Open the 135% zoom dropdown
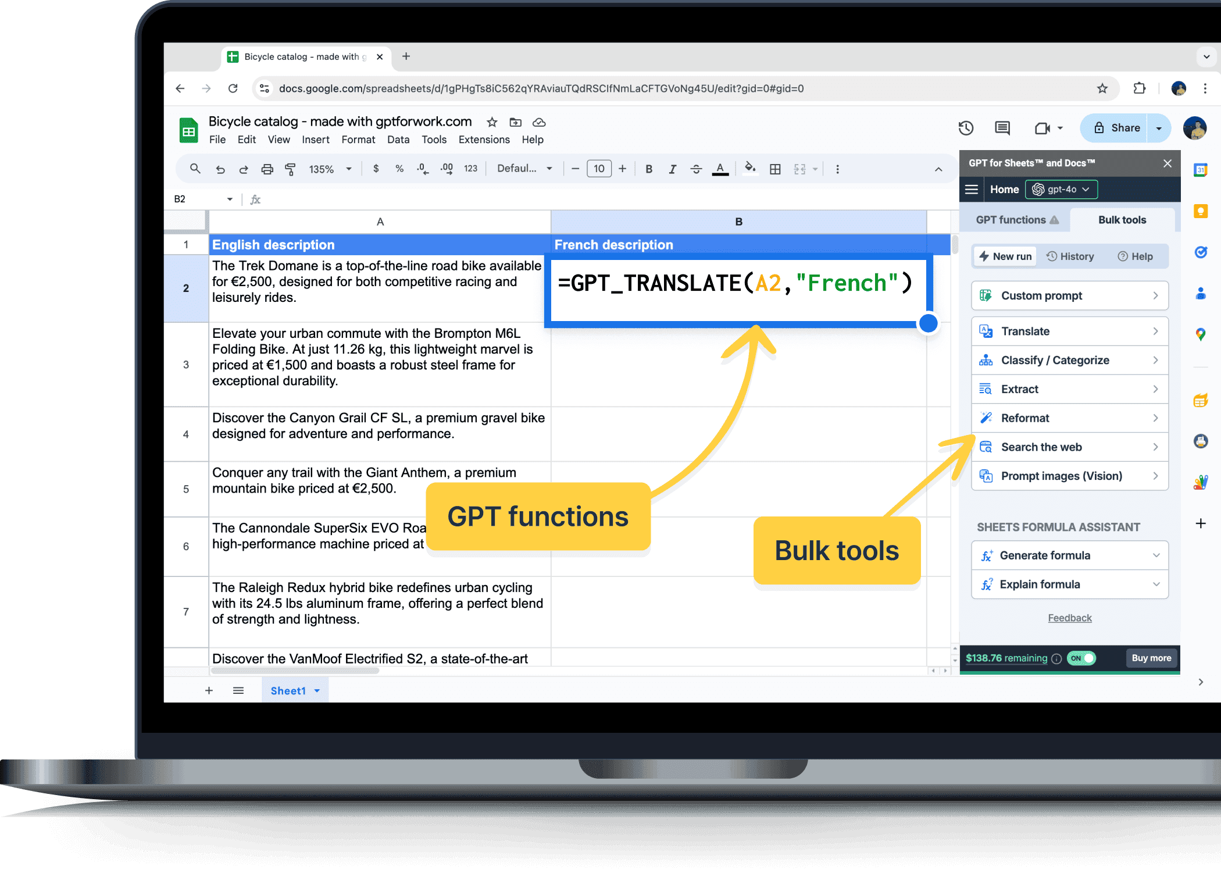1221x873 pixels. [x=330, y=169]
